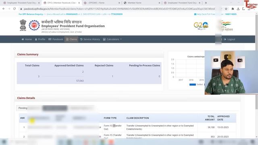Image resolution: width=258 pixels, height=145 pixels.
Task: Click the date 20-03-2023 in row 2
Action: [223, 137]
